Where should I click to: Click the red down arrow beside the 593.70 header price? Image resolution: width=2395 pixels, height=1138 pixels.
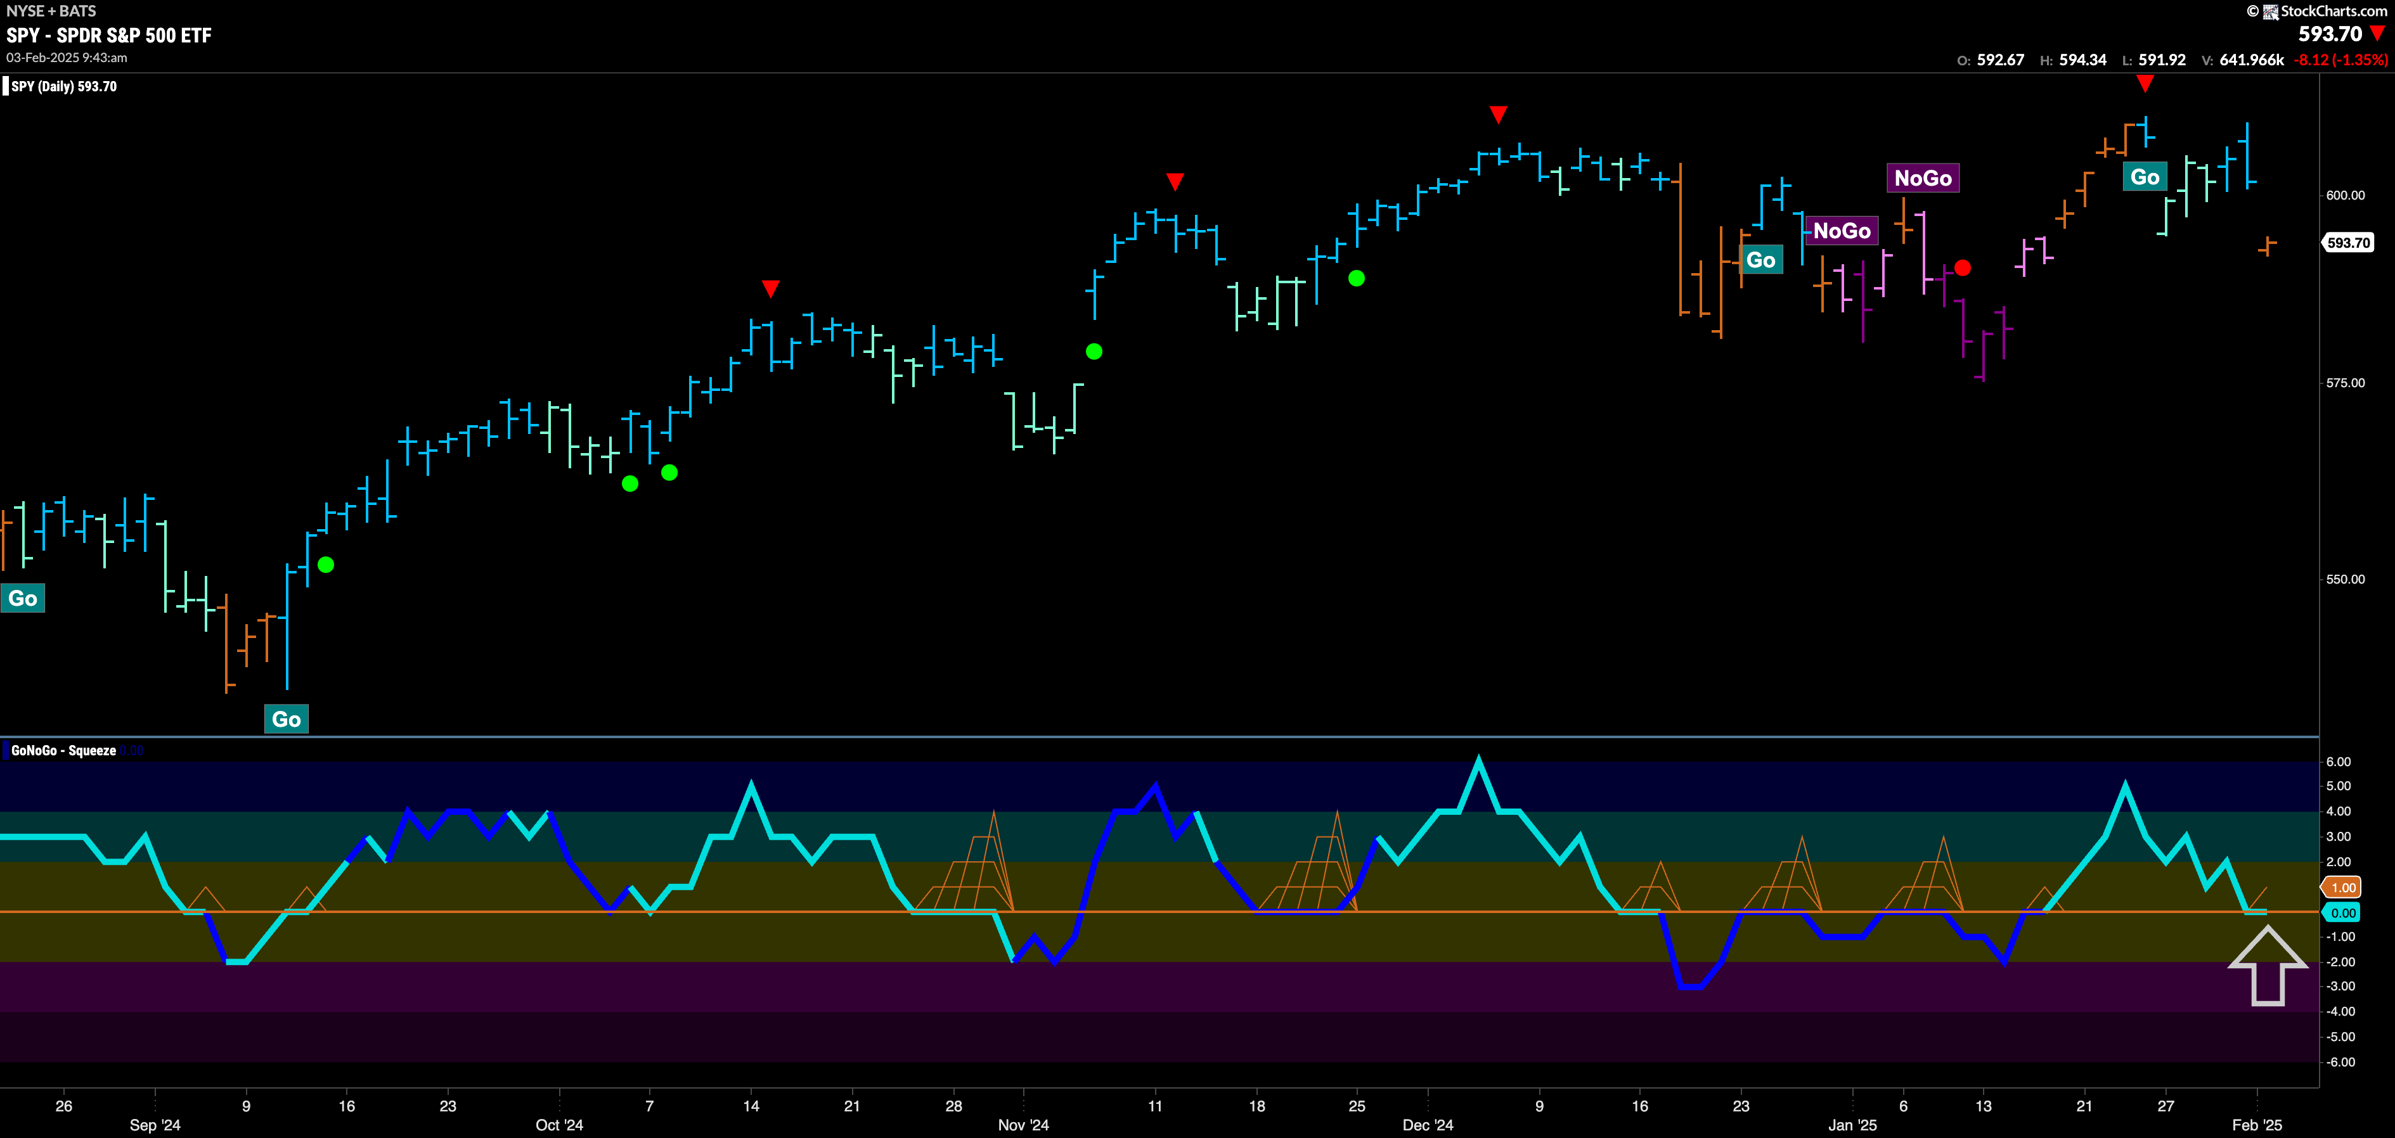tap(2377, 34)
